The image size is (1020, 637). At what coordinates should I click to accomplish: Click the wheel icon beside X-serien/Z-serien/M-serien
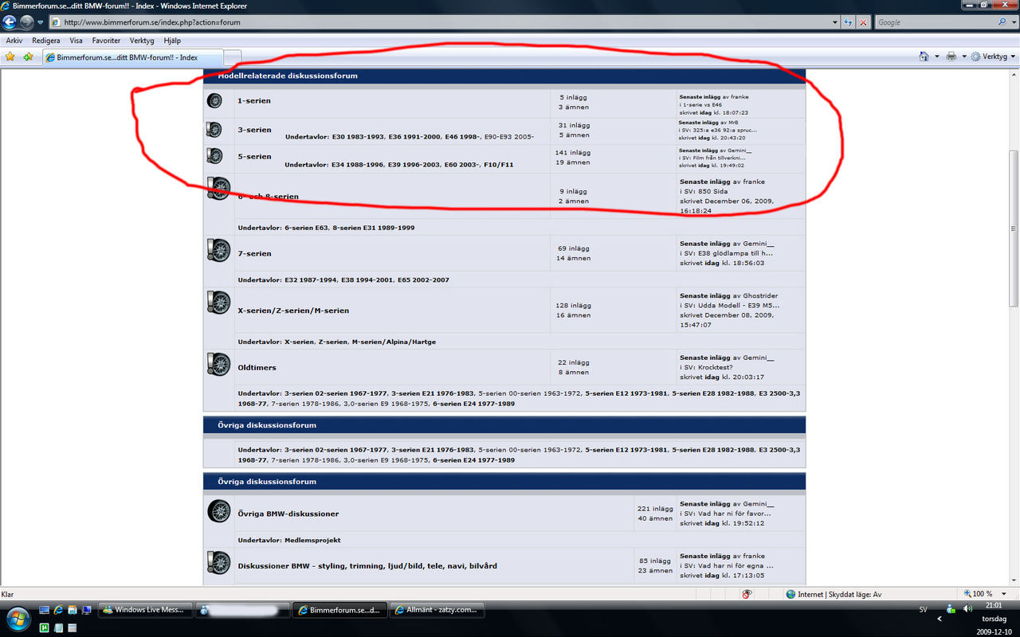tap(218, 303)
